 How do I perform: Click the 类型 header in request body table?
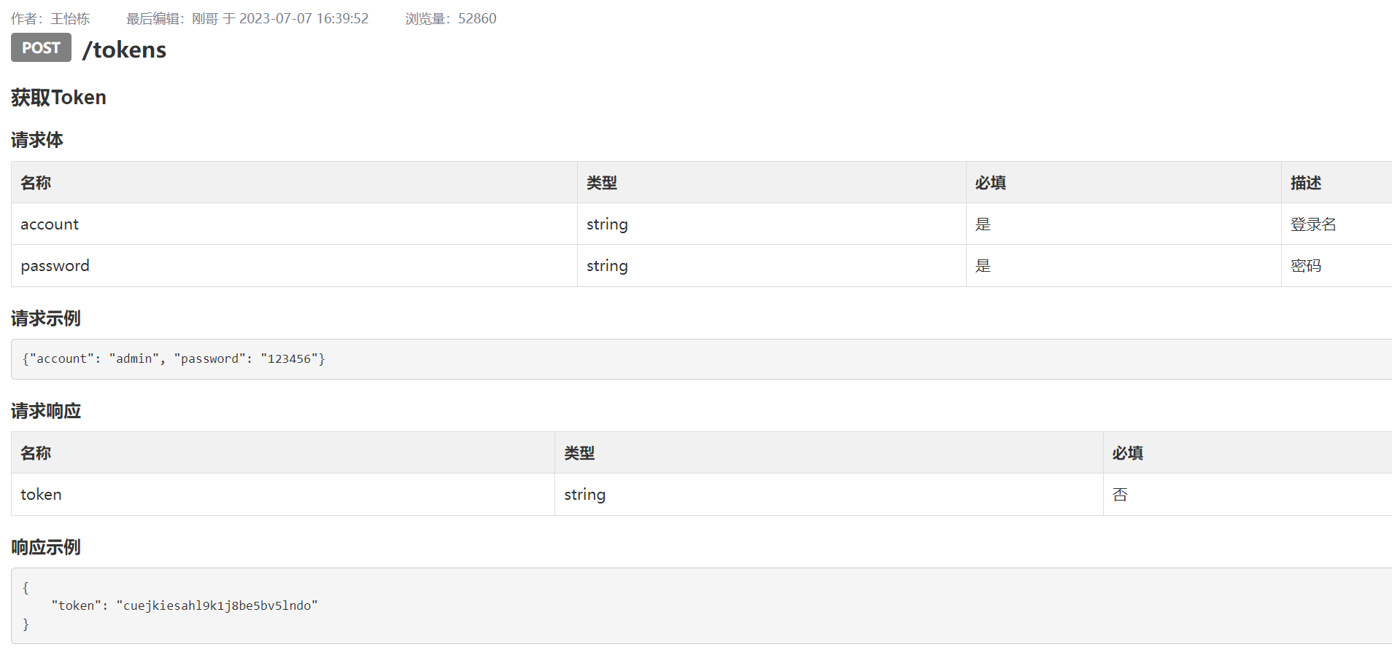771,182
